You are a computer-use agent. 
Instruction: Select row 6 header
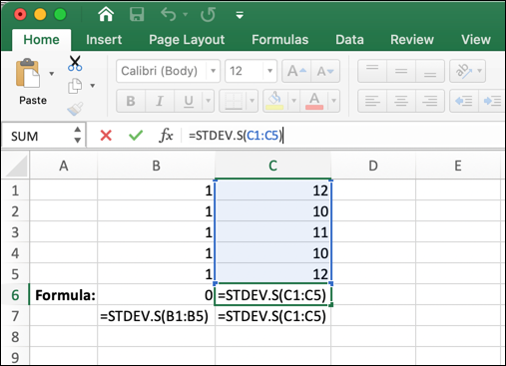(15, 295)
